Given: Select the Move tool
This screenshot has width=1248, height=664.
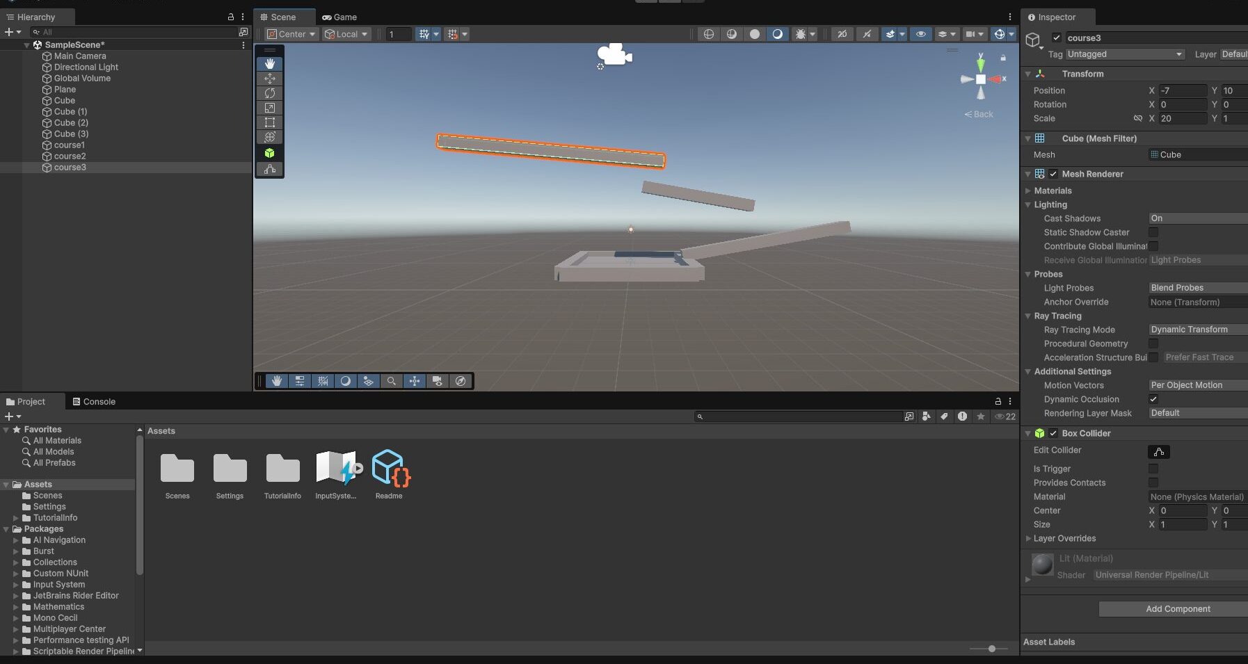Looking at the screenshot, I should pos(270,79).
